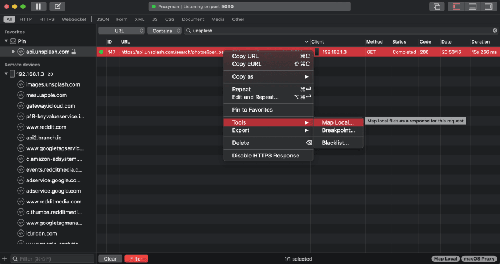This screenshot has height=264, width=500.
Task: Choose Repeat from context menu
Action: tap(269, 90)
